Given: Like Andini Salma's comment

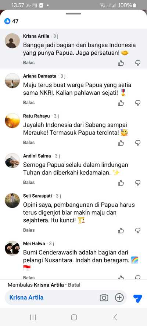Looking at the screenshot, I should (x=121, y=183).
